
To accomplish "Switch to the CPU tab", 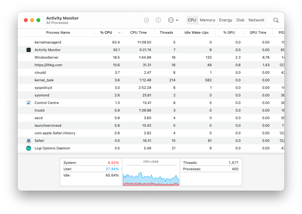I will point(192,20).
